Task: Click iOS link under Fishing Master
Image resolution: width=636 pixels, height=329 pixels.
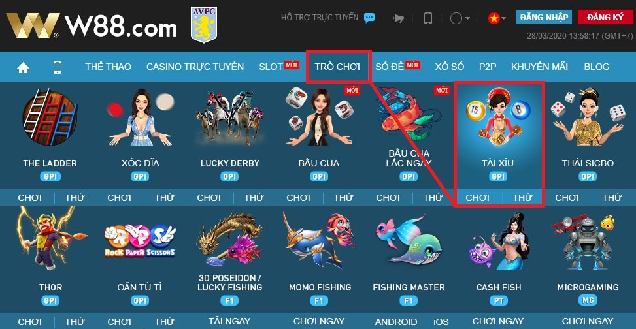Action: [441, 322]
